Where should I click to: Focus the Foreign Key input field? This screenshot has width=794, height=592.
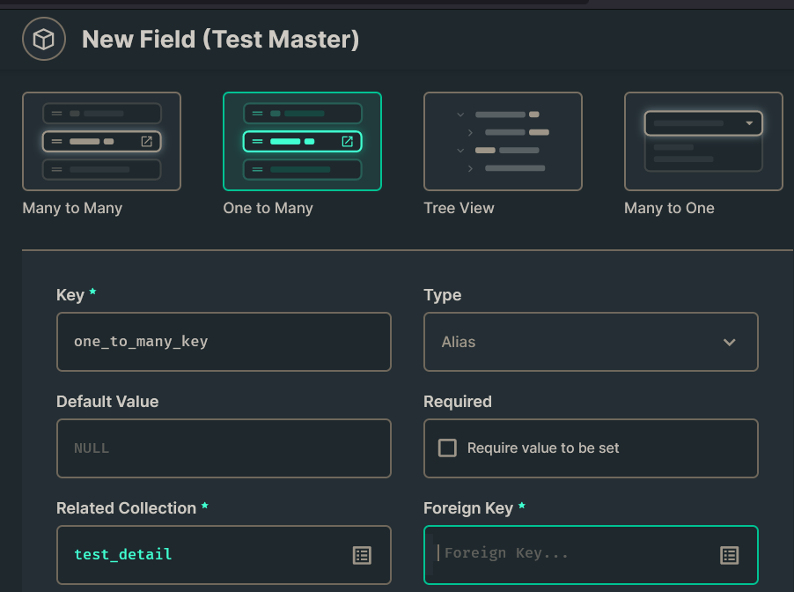[x=591, y=555]
